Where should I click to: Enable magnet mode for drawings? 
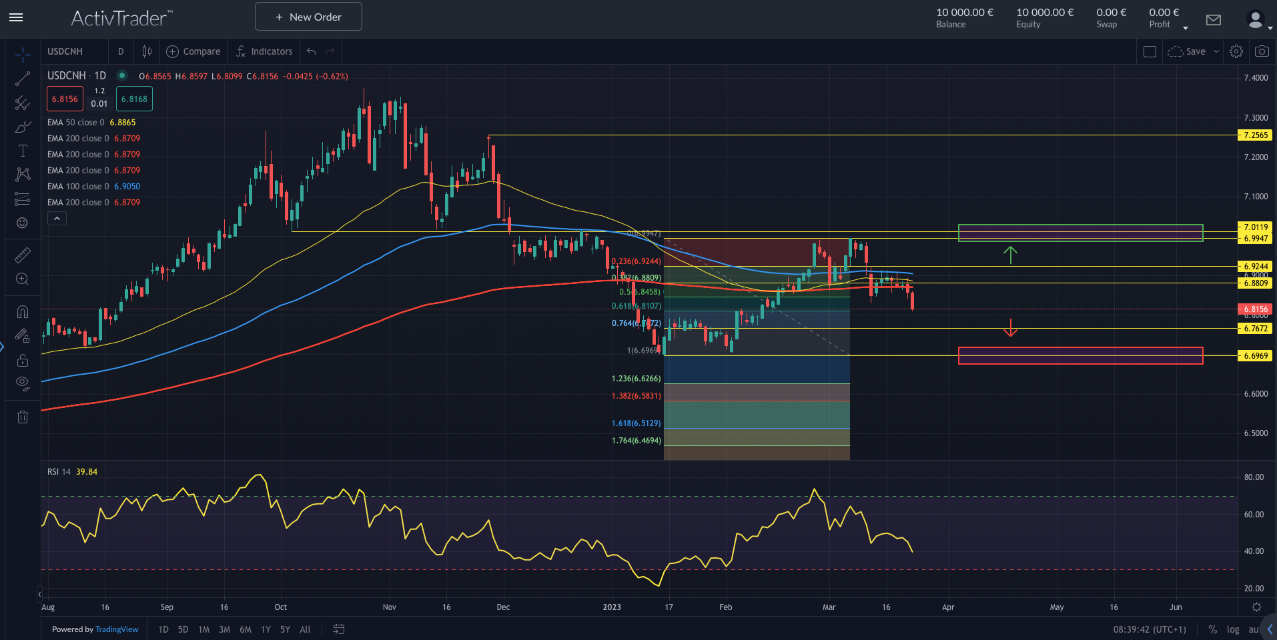click(x=22, y=311)
